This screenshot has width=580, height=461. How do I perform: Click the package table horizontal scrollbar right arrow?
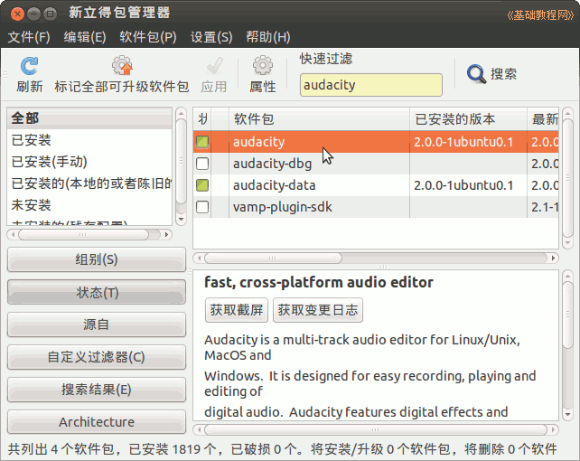[x=554, y=258]
